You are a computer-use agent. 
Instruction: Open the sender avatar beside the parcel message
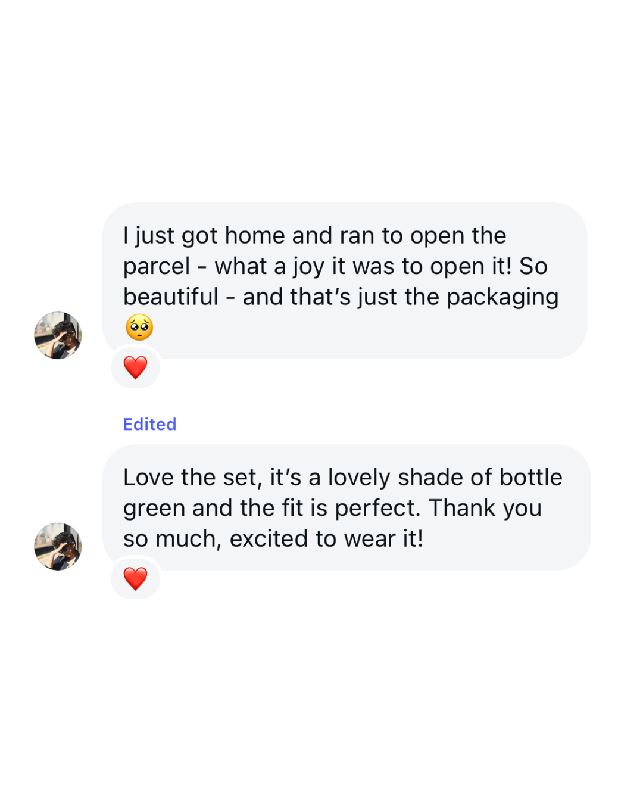click(x=58, y=335)
